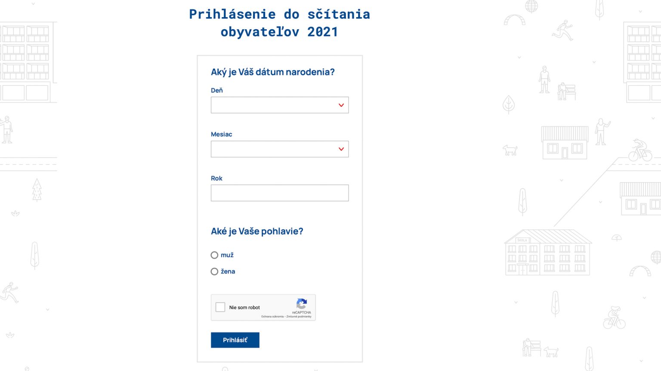Viewport: 661px width, 371px height.
Task: Select the žena radio button
Action: [214, 271]
